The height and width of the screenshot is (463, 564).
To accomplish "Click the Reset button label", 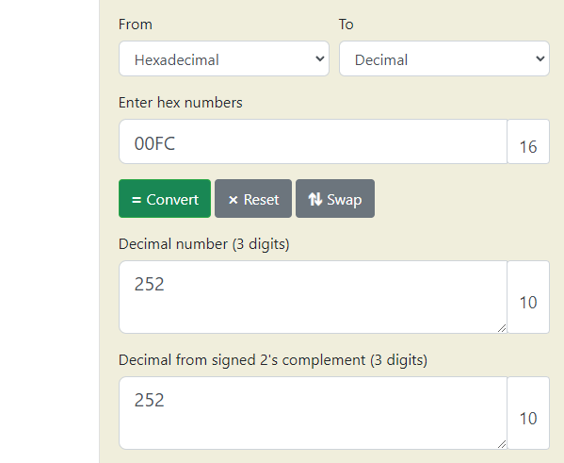I will tap(261, 200).
